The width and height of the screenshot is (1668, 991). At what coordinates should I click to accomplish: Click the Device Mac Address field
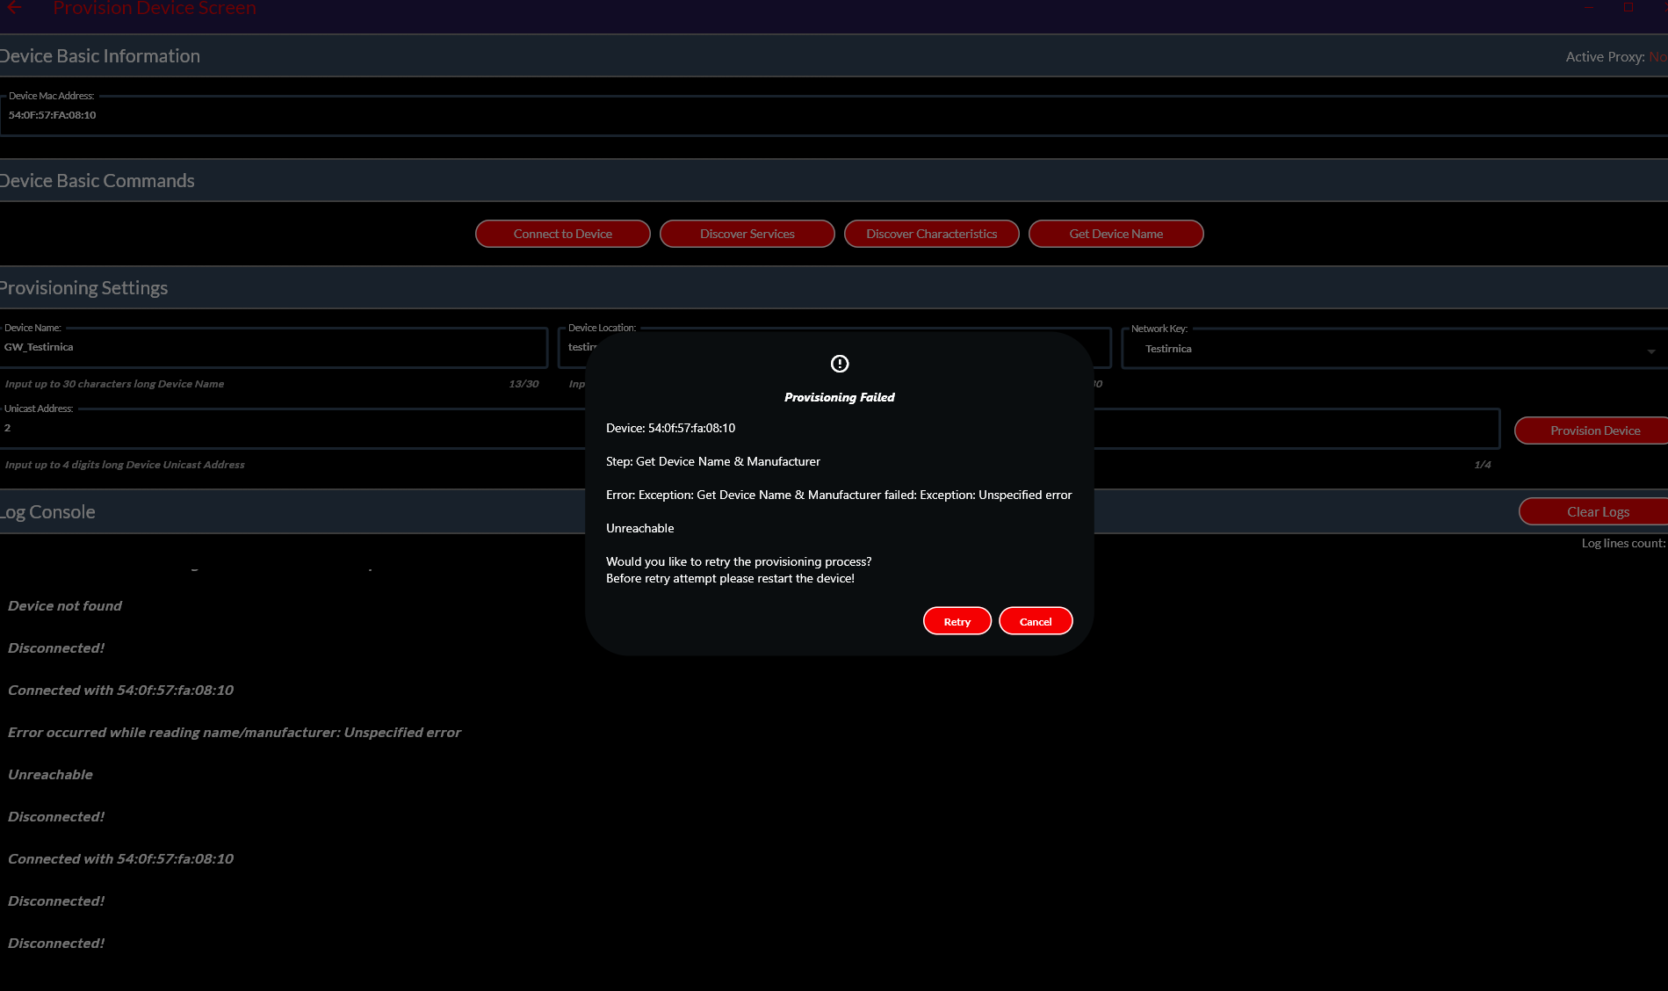791,116
